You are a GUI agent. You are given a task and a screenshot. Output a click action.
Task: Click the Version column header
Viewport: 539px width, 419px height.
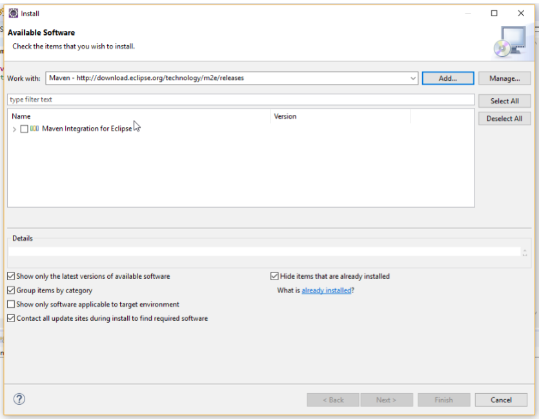coord(340,116)
